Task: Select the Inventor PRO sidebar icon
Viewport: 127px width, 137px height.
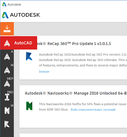Action: pos(7,97)
